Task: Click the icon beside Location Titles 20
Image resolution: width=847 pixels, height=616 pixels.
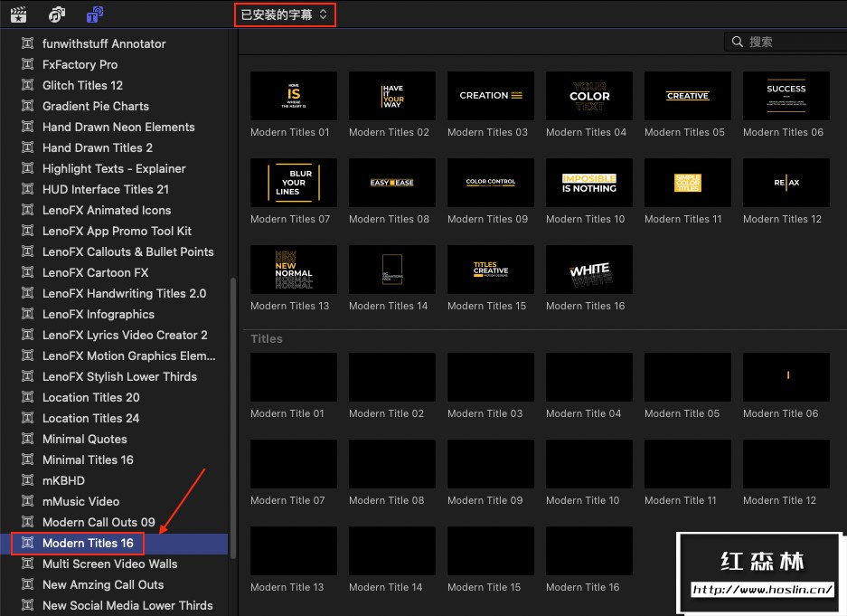Action: pyautogui.click(x=27, y=397)
